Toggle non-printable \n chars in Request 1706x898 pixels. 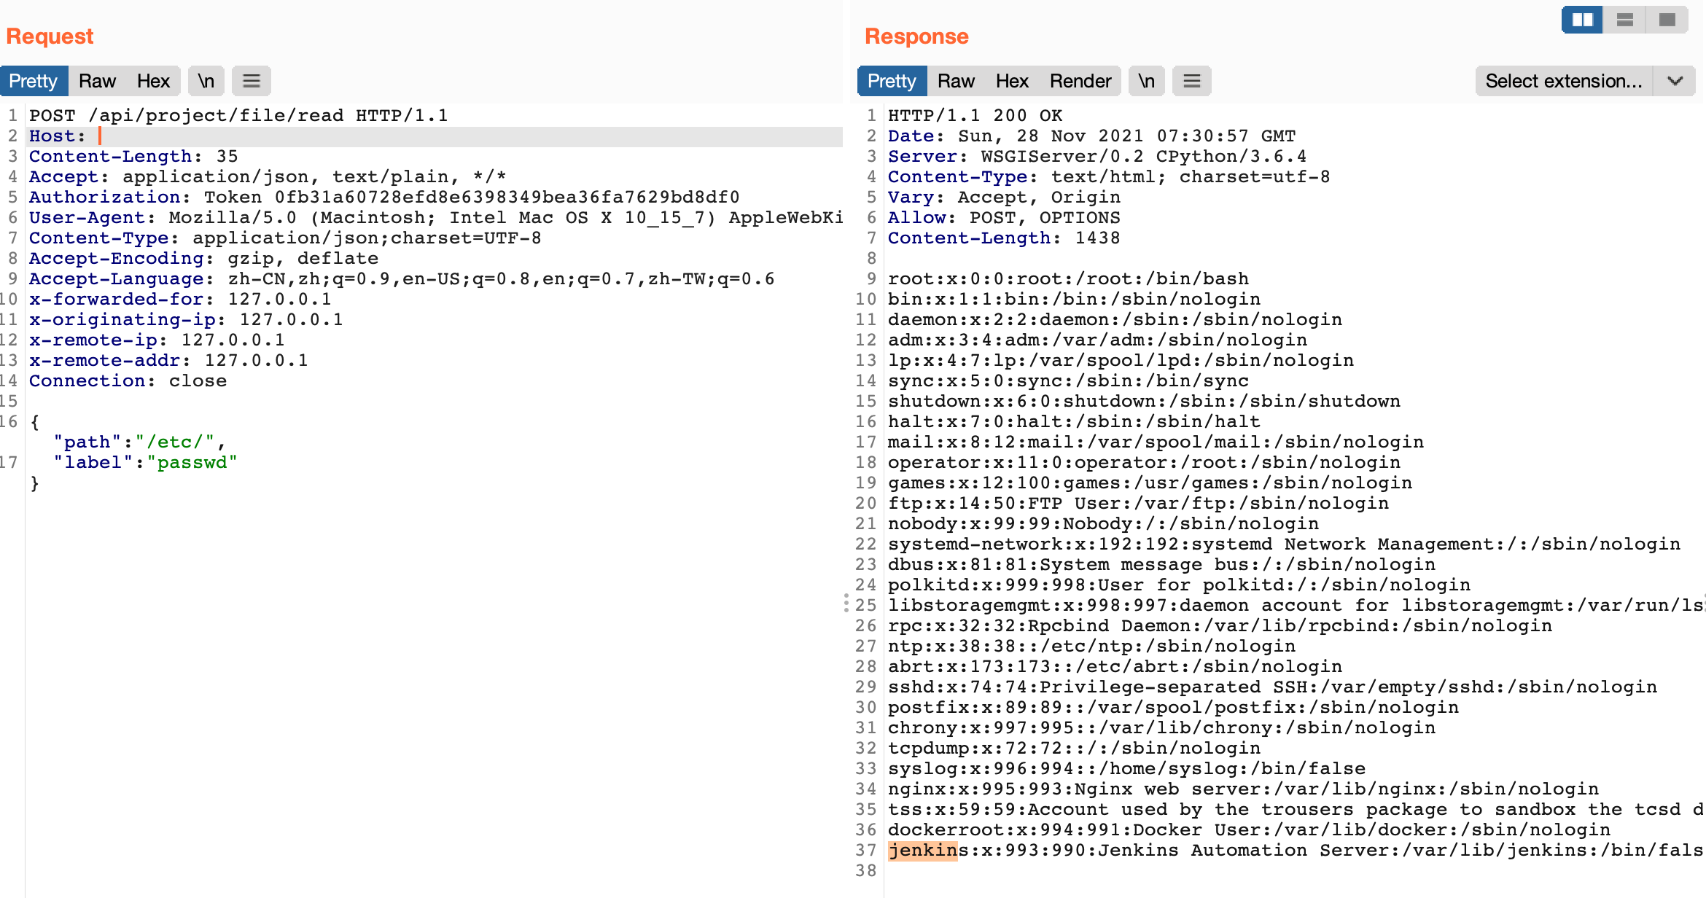coord(206,81)
